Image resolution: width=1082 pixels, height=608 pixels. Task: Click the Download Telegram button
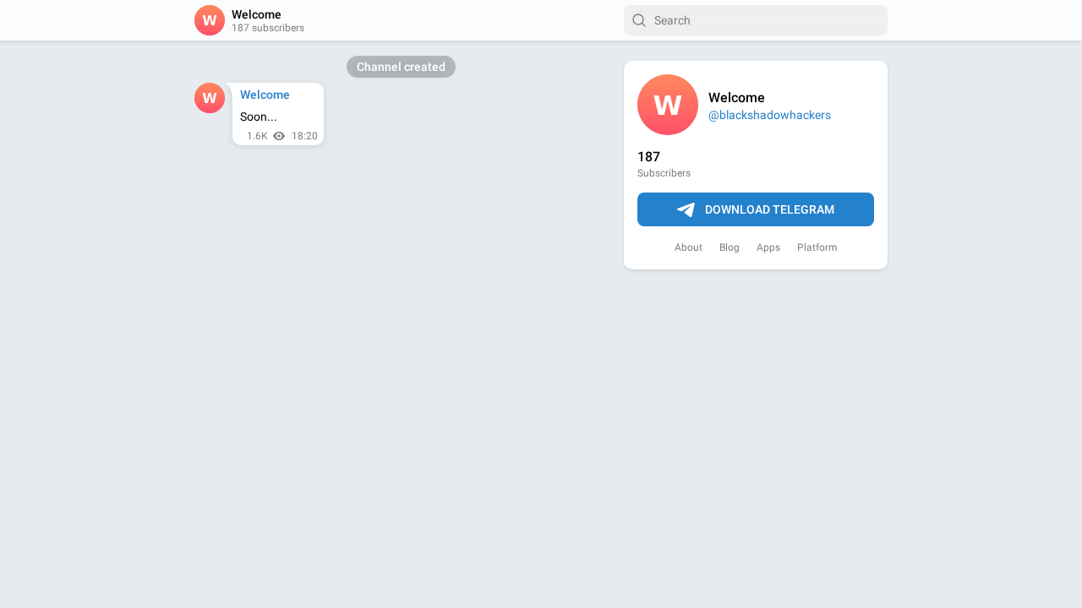coord(756,209)
